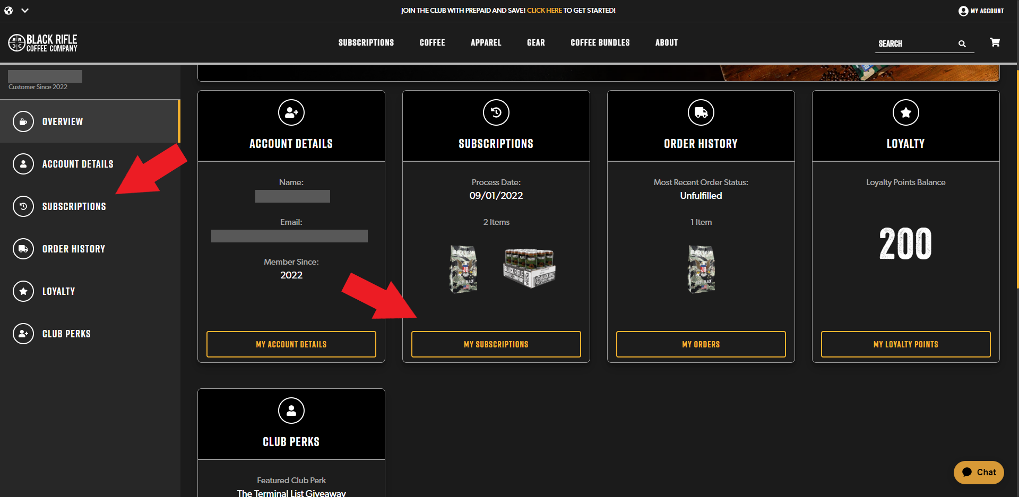
Task: Switch to the Order History sidebar section
Action: 74,248
